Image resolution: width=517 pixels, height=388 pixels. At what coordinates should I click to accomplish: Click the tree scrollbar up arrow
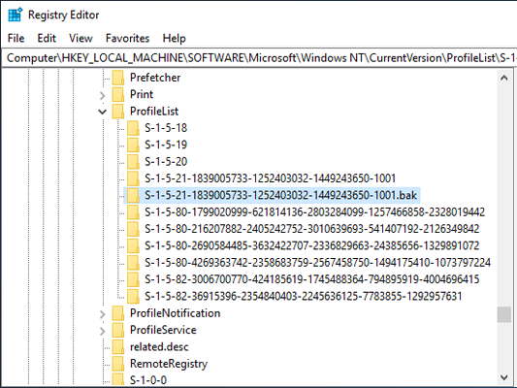[503, 79]
